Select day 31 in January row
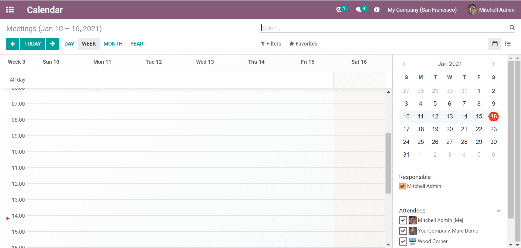 coord(406,155)
